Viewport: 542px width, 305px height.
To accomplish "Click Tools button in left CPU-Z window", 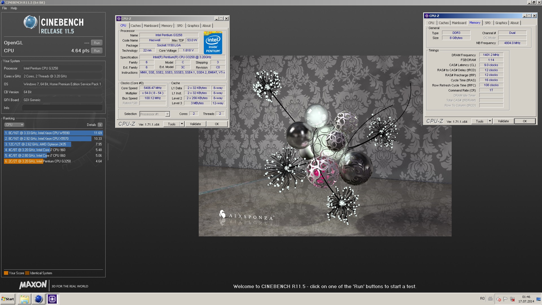I will coord(172,124).
